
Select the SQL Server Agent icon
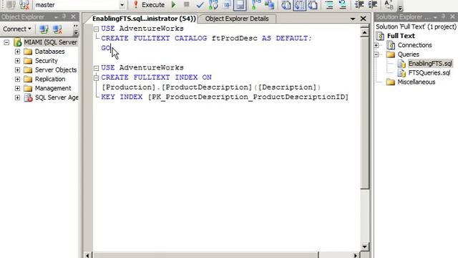(28, 97)
